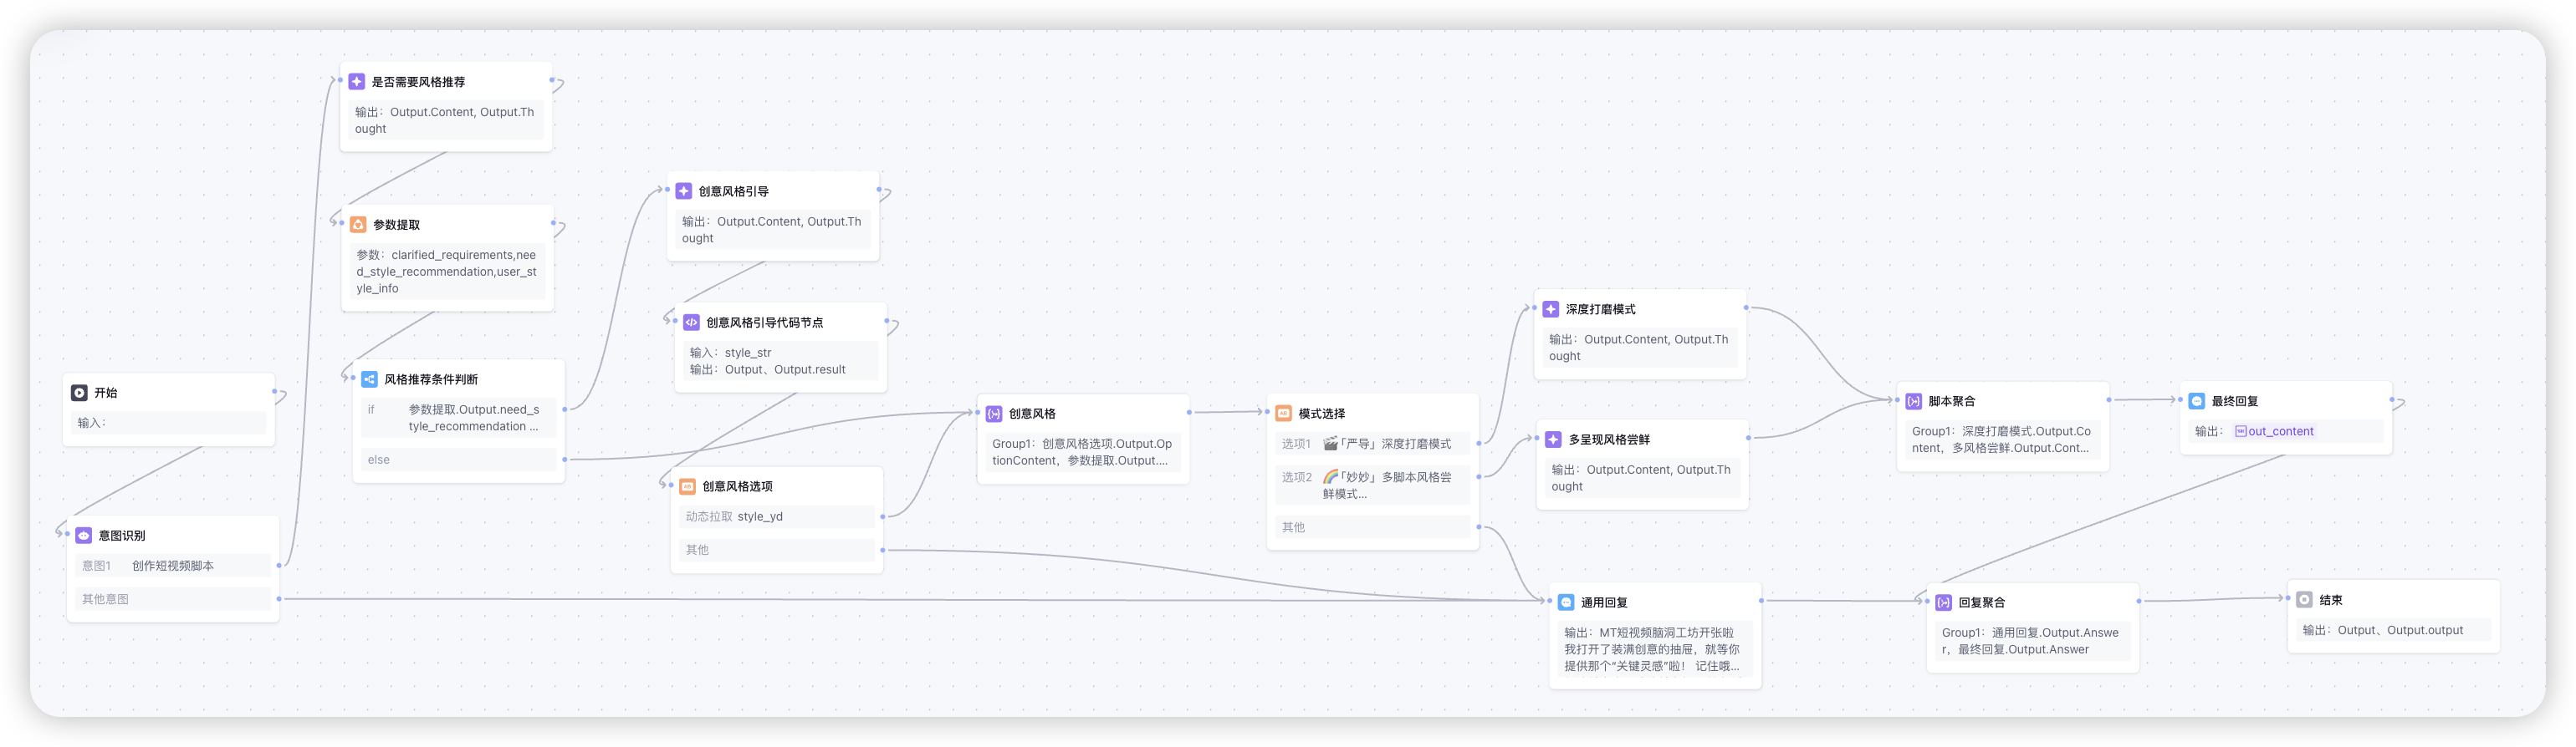This screenshot has height=747, width=2576.
Task: Click the 意图1 创作短视频脚本 row
Action: [173, 565]
